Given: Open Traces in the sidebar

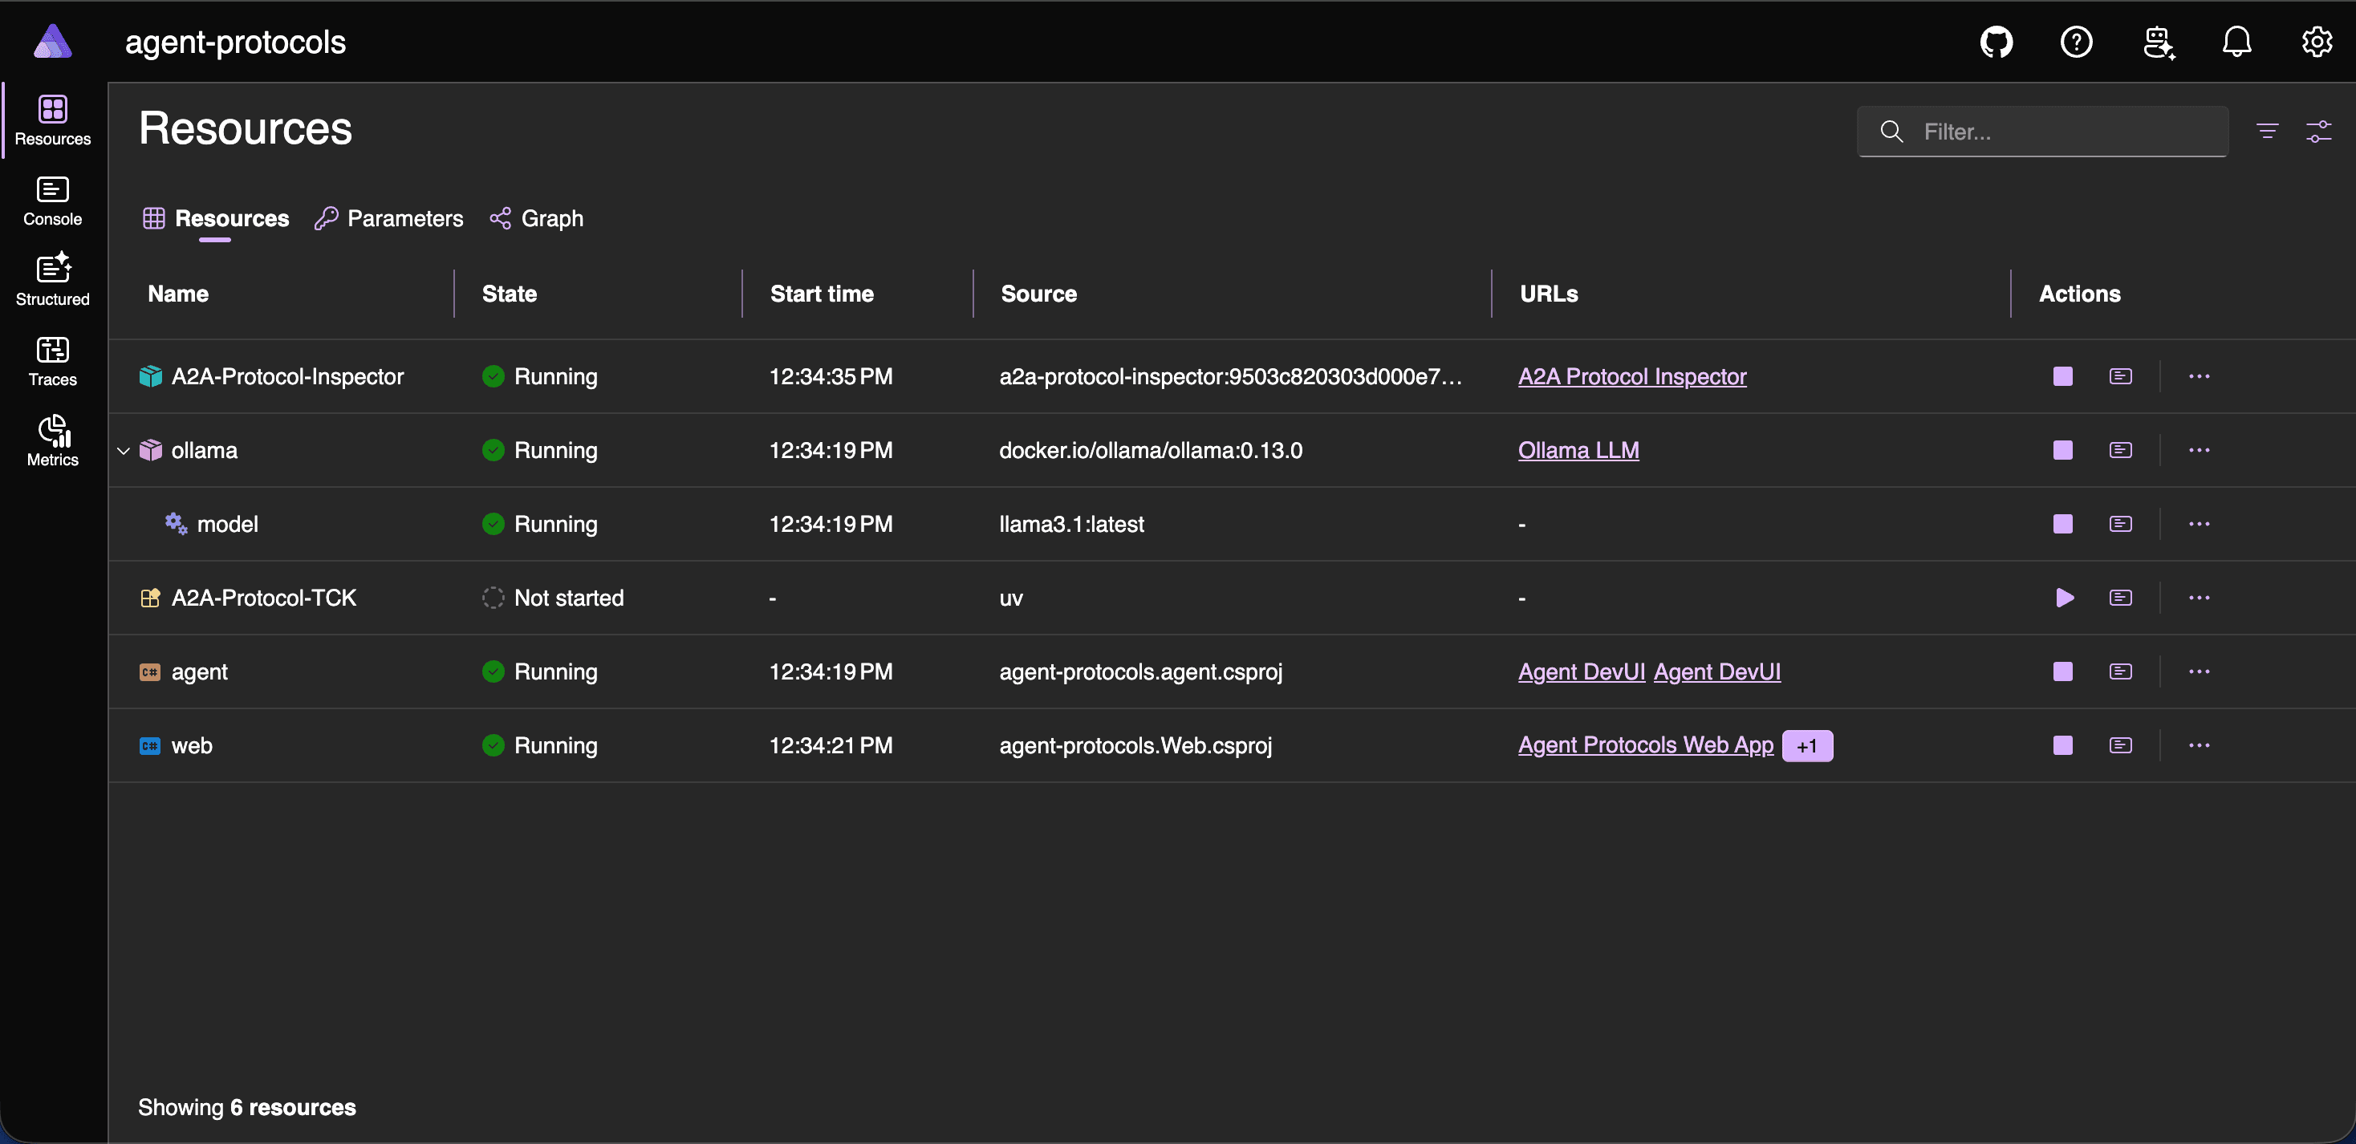Looking at the screenshot, I should [x=53, y=361].
